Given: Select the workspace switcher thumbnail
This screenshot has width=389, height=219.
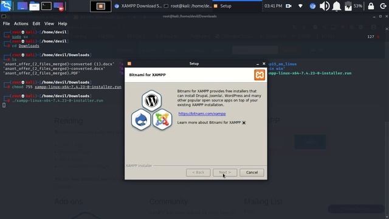Looking at the screenshot, I should [x=100, y=6].
